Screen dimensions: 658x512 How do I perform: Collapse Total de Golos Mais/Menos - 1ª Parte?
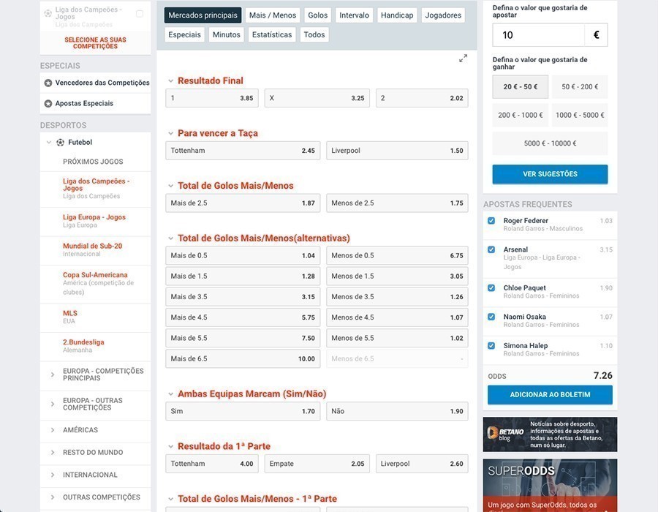click(x=171, y=499)
